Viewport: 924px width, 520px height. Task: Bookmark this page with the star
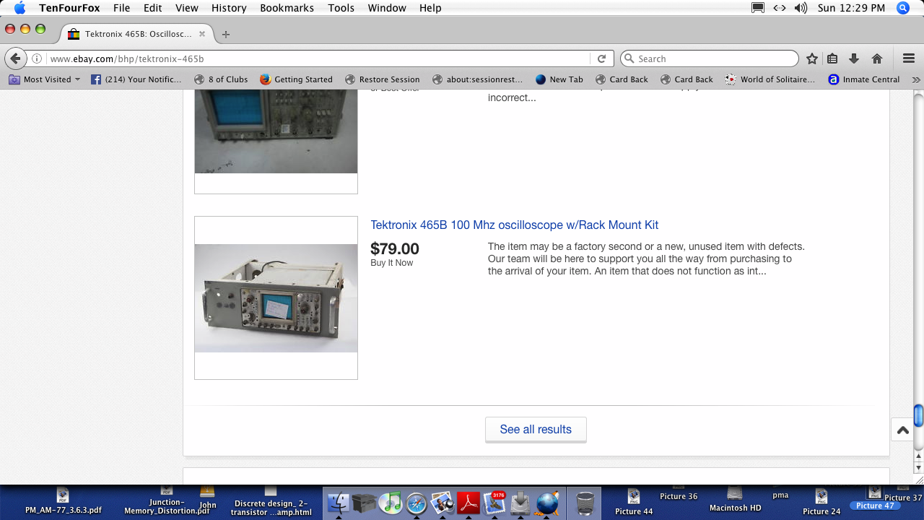click(812, 58)
